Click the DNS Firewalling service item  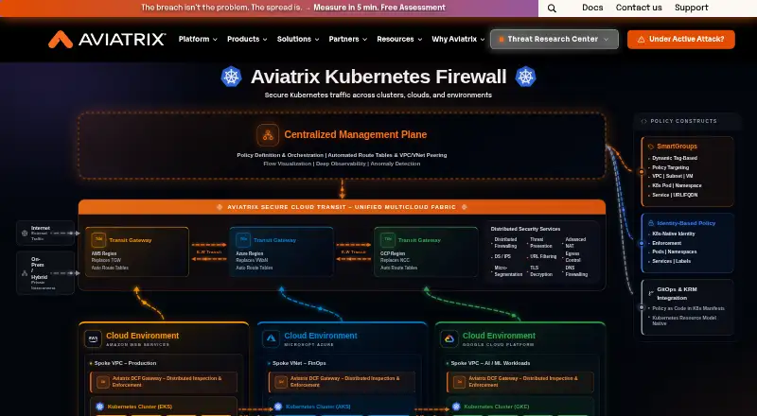[576, 270]
